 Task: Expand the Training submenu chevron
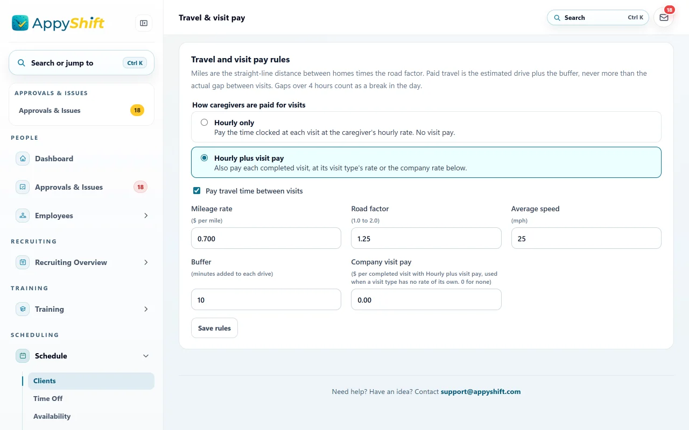[x=146, y=309]
